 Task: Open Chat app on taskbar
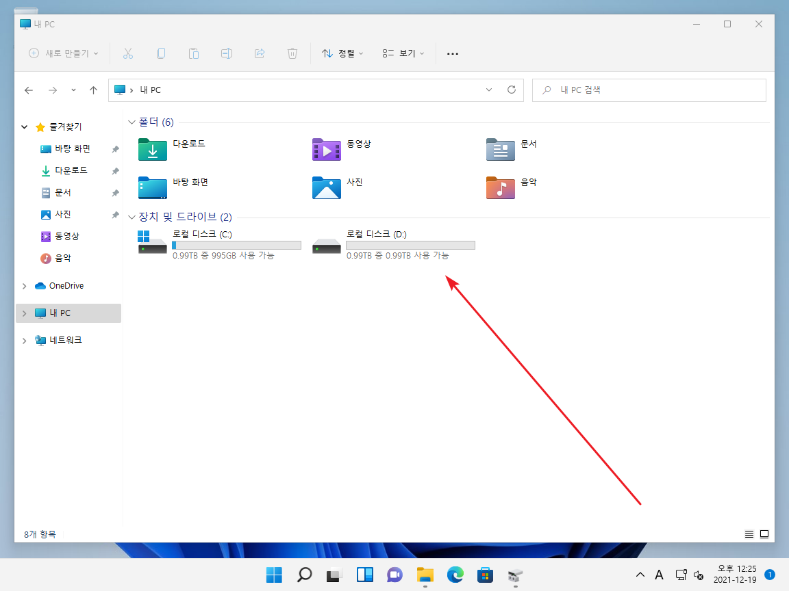pos(395,575)
